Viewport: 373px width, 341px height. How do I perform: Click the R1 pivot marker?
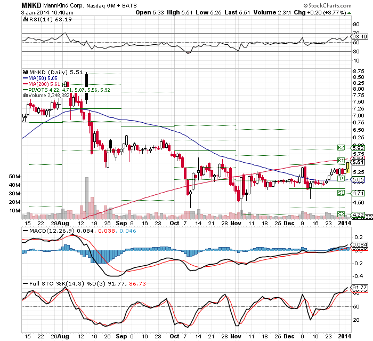click(x=341, y=160)
